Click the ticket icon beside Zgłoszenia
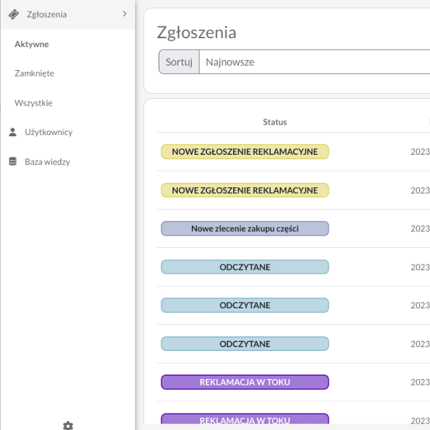Image resolution: width=430 pixels, height=430 pixels. coord(13,15)
